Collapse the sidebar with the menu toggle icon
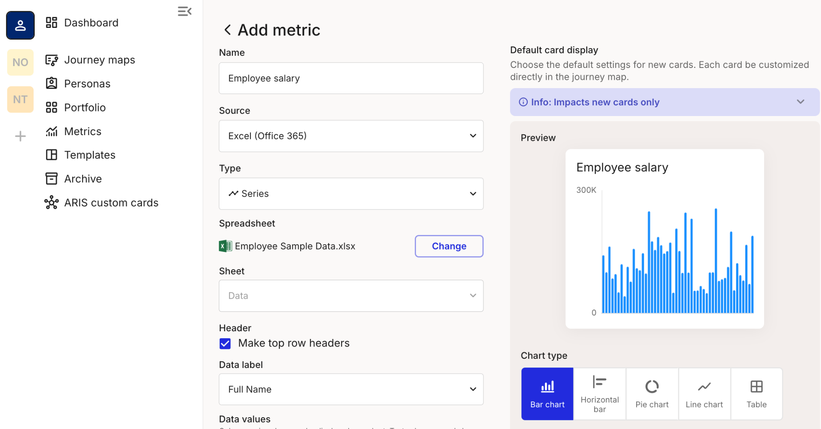 (x=184, y=11)
